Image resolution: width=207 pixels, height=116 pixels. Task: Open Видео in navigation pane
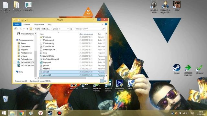[22, 43]
